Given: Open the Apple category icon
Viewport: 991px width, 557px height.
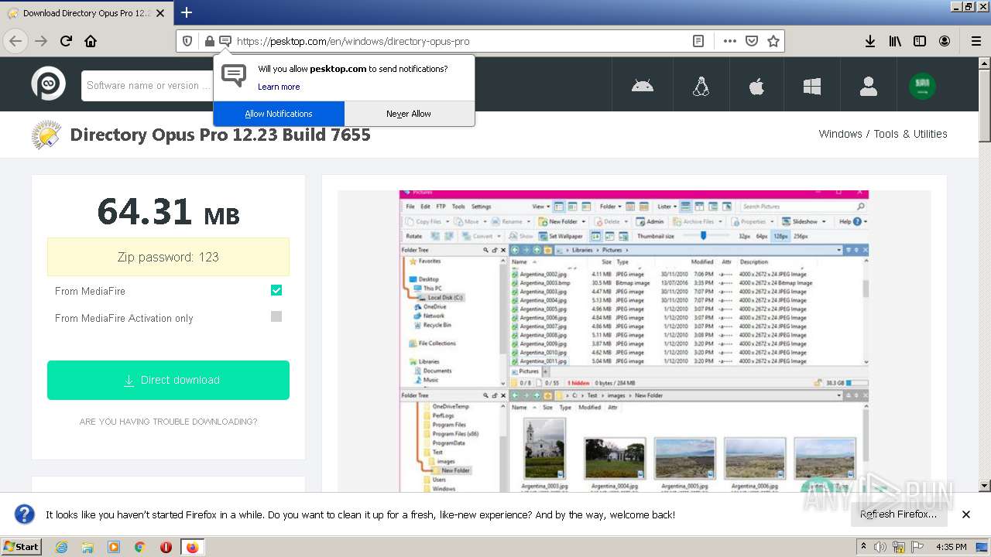Looking at the screenshot, I should click(756, 86).
